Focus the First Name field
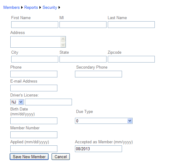The image size is (173, 163). [x=35, y=25]
